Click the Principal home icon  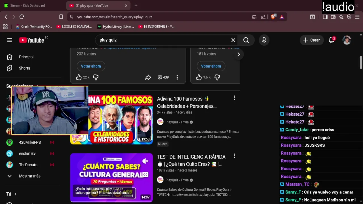click(10, 57)
